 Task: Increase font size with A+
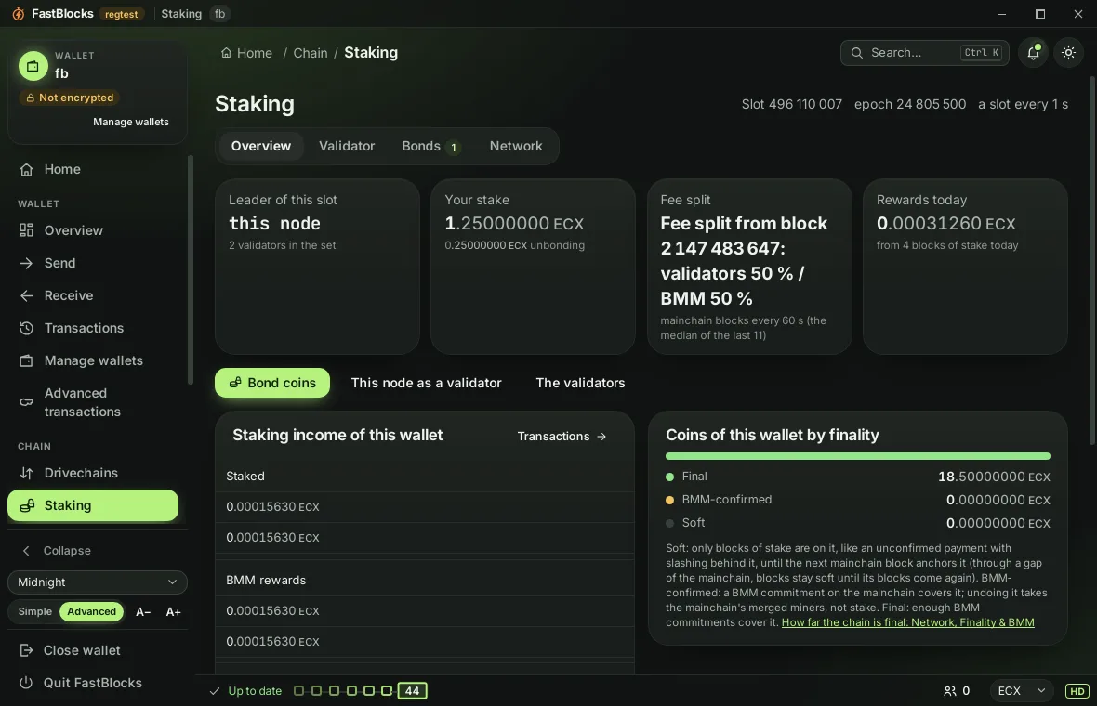tap(174, 612)
